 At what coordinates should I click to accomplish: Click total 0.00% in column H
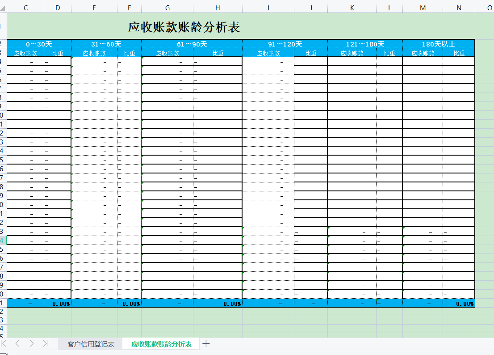[x=218, y=303]
